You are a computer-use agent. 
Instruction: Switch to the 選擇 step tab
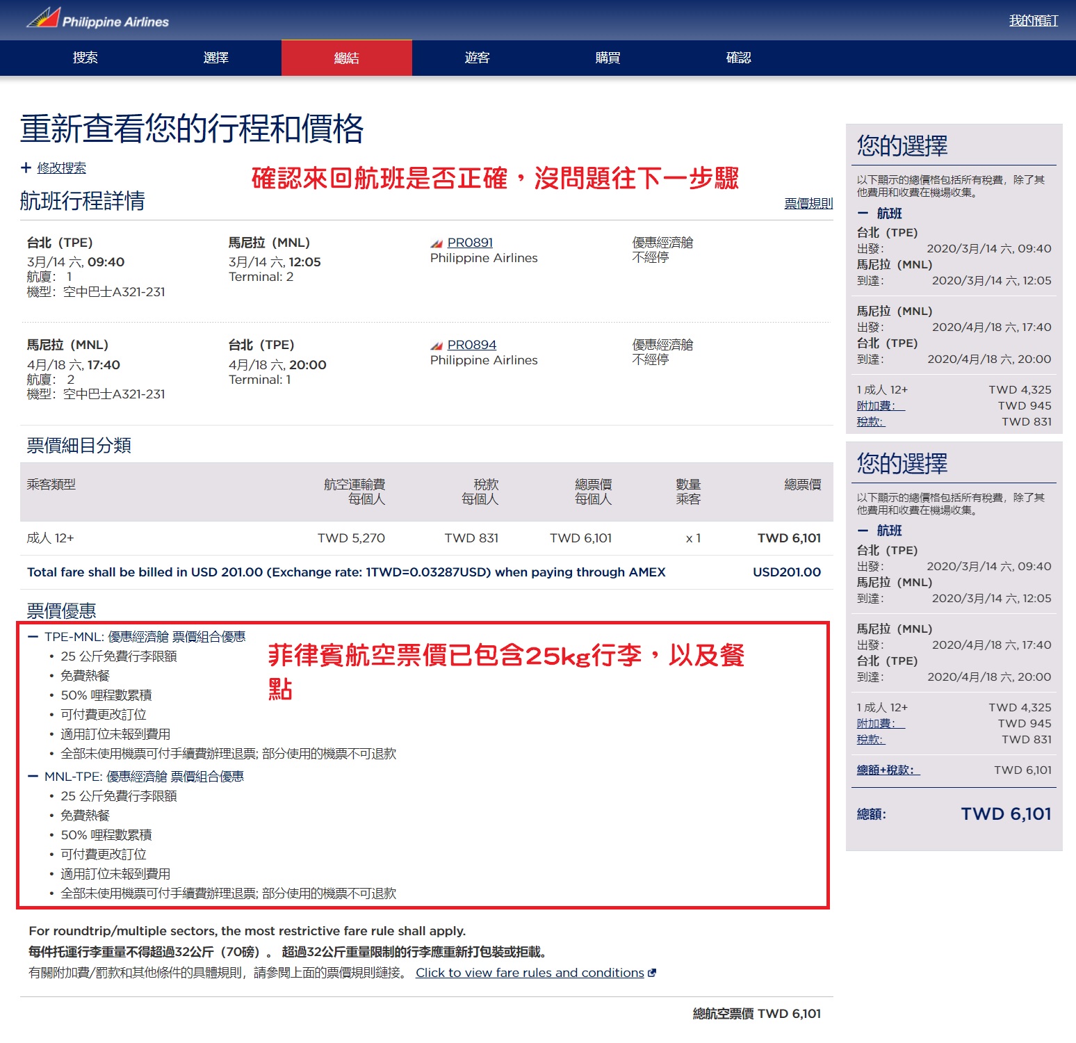215,58
